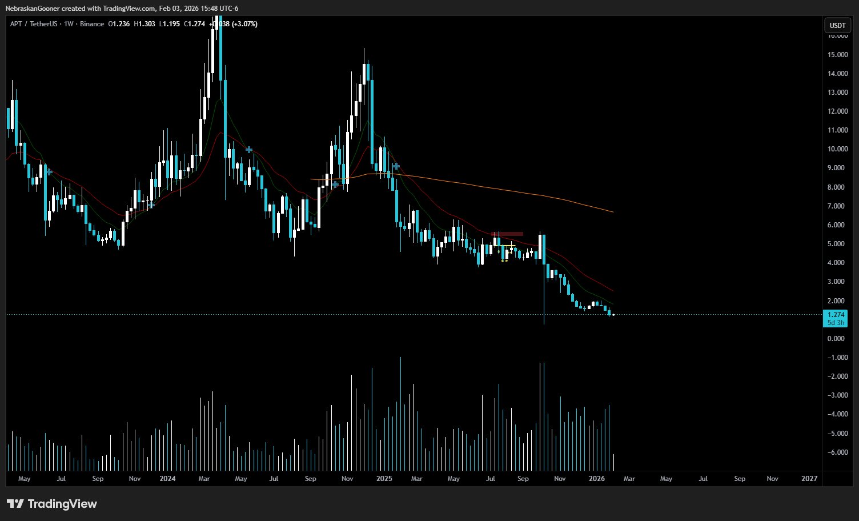Image resolution: width=859 pixels, height=521 pixels.
Task: Click the 2024 label on time axis
Action: [x=167, y=479]
